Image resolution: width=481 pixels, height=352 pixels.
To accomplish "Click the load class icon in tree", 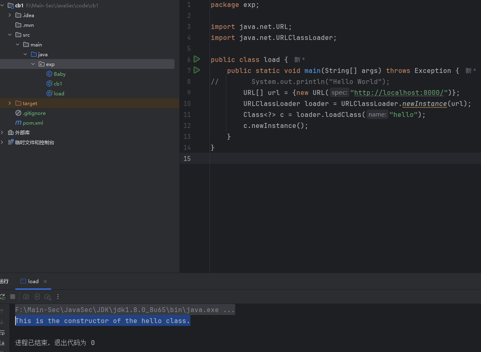I will 49,94.
